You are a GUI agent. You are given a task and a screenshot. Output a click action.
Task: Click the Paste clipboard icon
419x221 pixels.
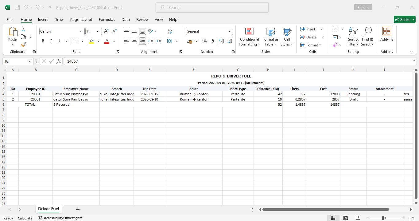coord(13,32)
